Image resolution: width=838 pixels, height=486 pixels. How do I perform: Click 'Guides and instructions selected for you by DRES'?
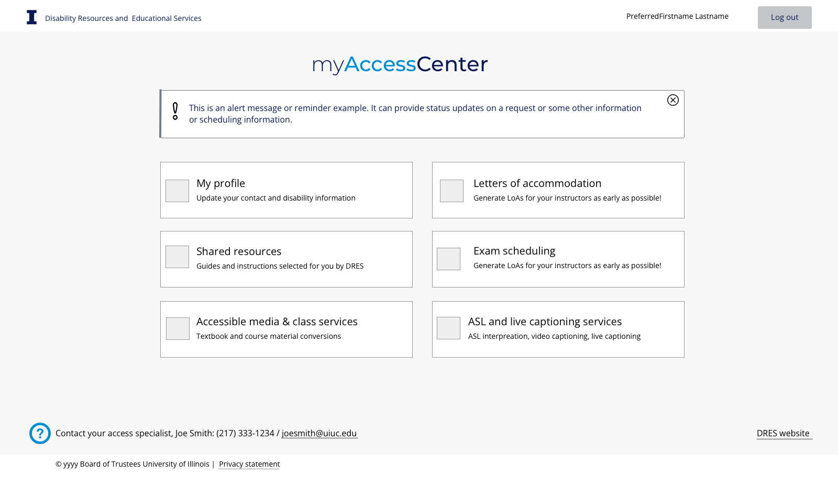[280, 266]
